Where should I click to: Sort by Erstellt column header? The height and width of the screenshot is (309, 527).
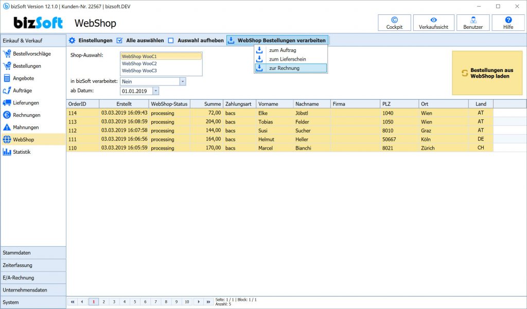124,104
